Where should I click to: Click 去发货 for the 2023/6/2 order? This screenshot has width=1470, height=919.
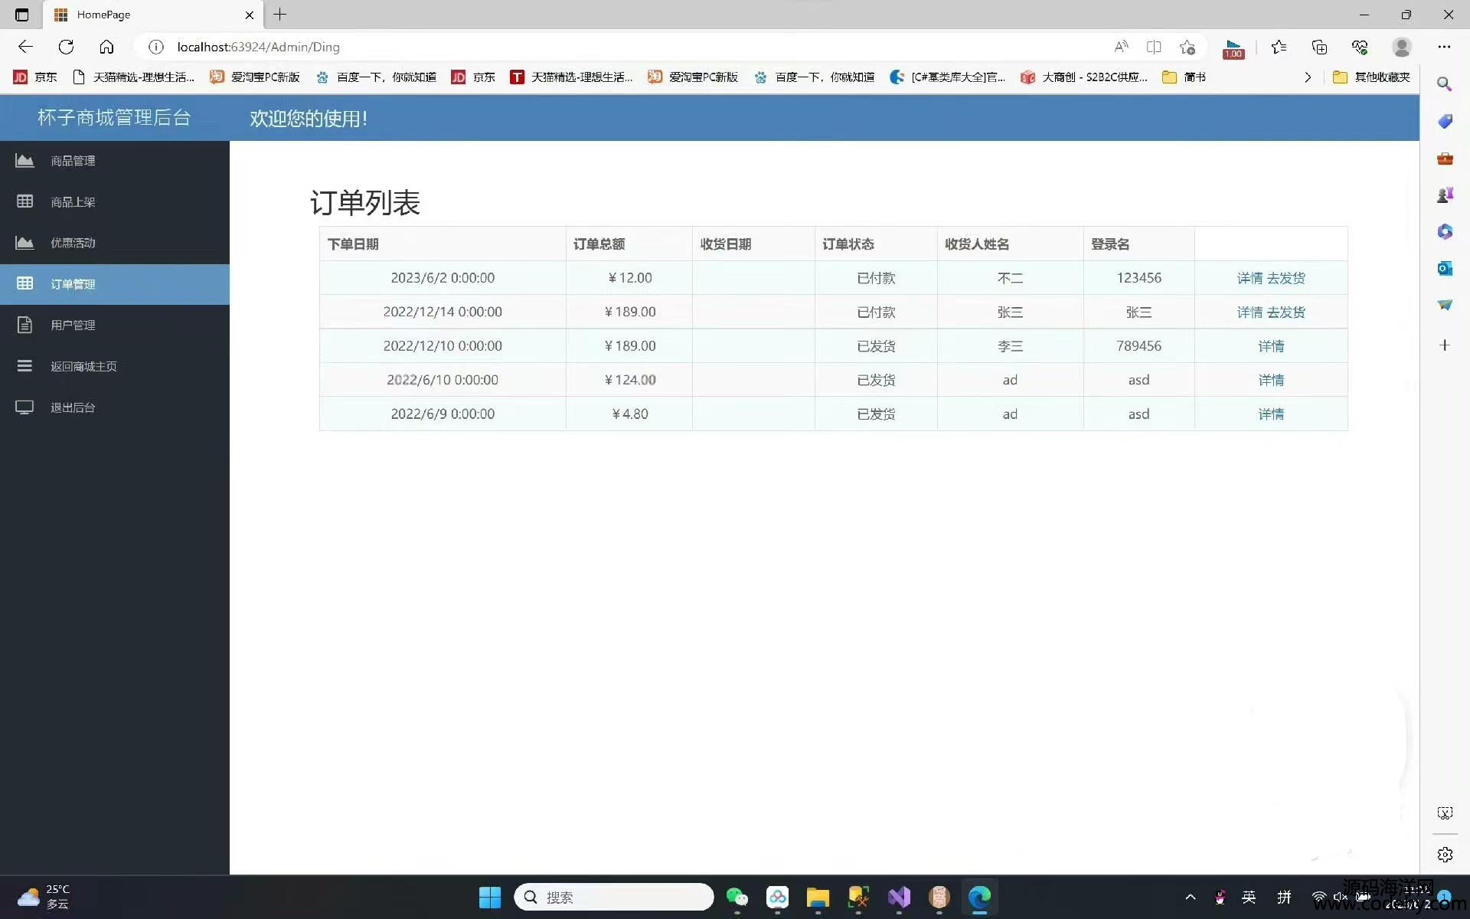pos(1286,278)
